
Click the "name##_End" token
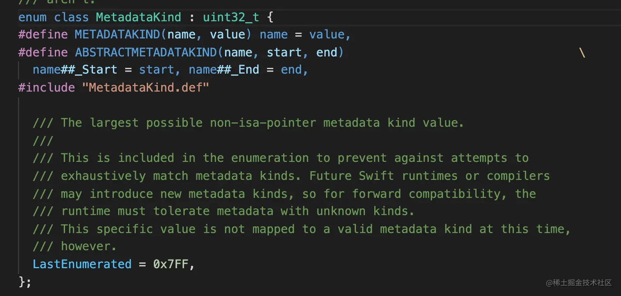(x=224, y=70)
